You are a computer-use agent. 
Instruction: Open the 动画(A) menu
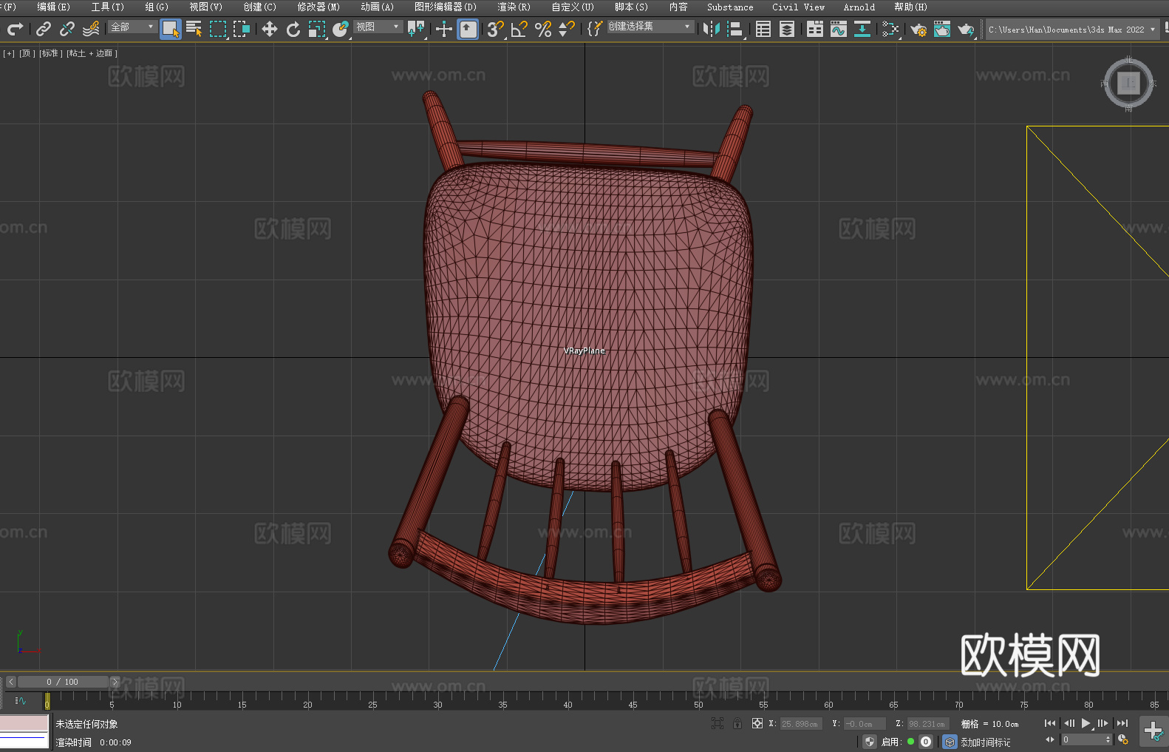pos(377,7)
